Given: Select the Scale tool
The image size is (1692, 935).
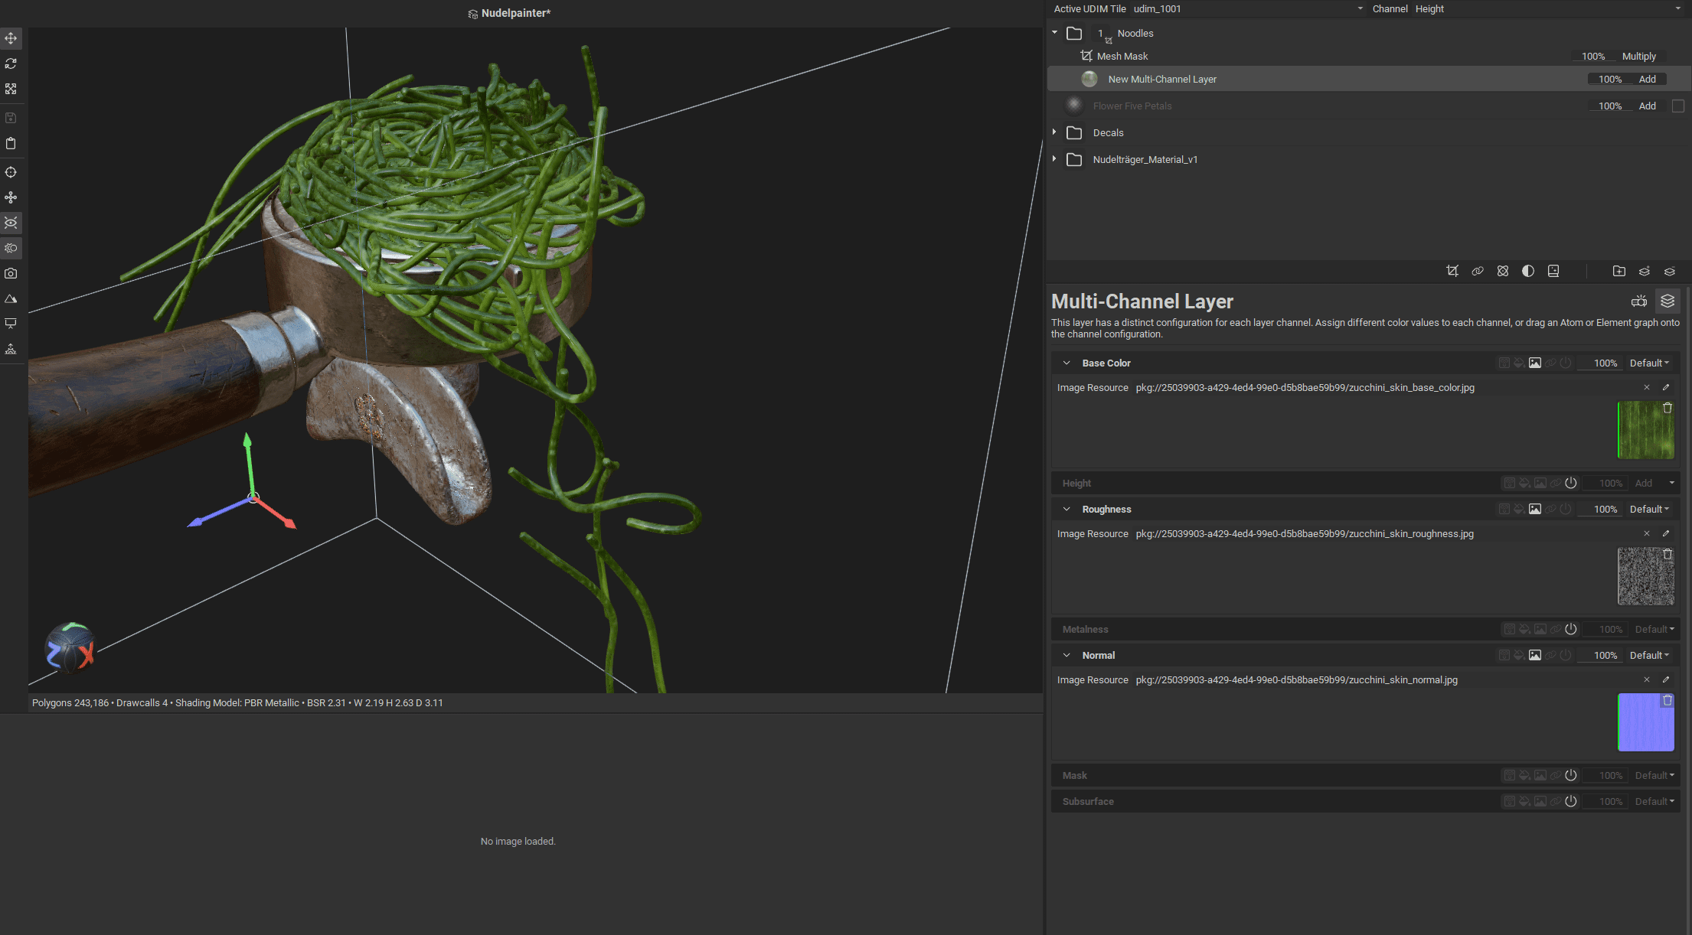Looking at the screenshot, I should [x=11, y=89].
